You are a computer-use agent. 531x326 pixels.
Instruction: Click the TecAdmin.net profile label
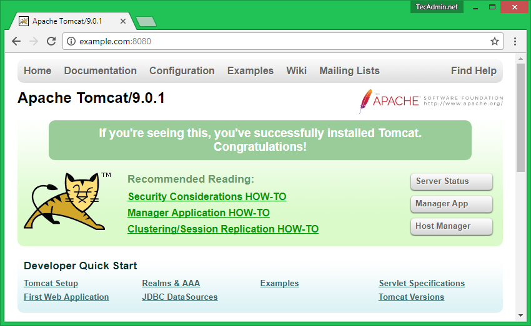(x=437, y=7)
